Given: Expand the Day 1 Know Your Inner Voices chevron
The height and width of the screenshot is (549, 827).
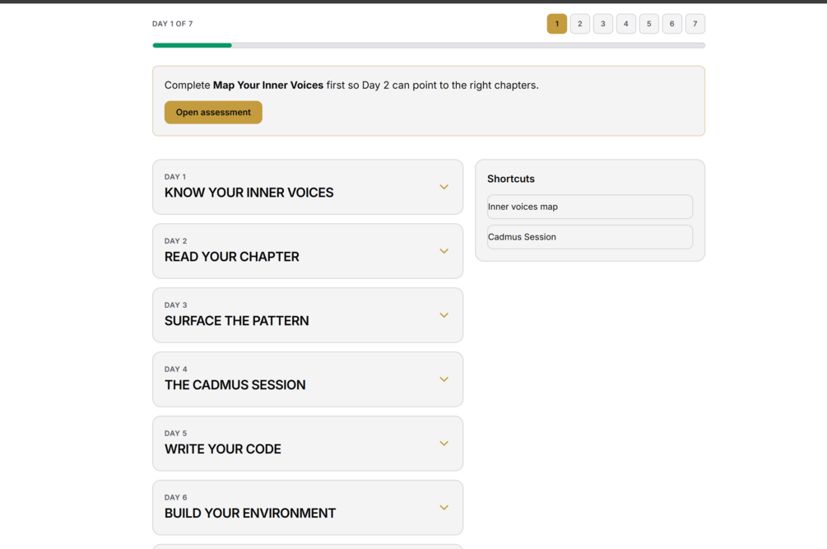Looking at the screenshot, I should coord(444,187).
